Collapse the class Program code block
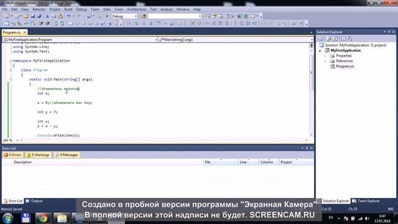398x224 pixels. tap(11, 70)
